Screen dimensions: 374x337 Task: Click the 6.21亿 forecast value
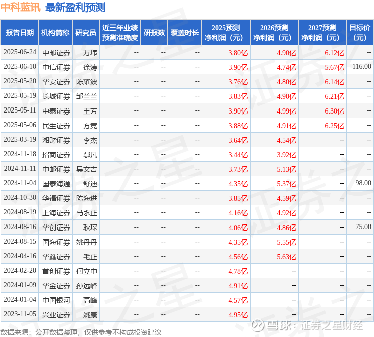point(335,96)
